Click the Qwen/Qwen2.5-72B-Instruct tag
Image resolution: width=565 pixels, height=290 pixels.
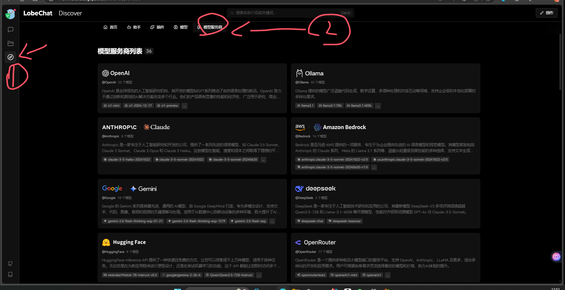pos(229,275)
